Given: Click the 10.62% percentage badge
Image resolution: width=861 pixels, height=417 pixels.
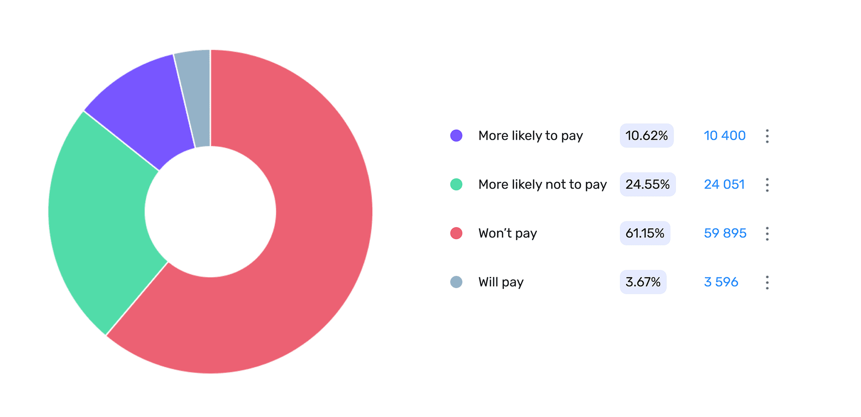Looking at the screenshot, I should coord(647,135).
